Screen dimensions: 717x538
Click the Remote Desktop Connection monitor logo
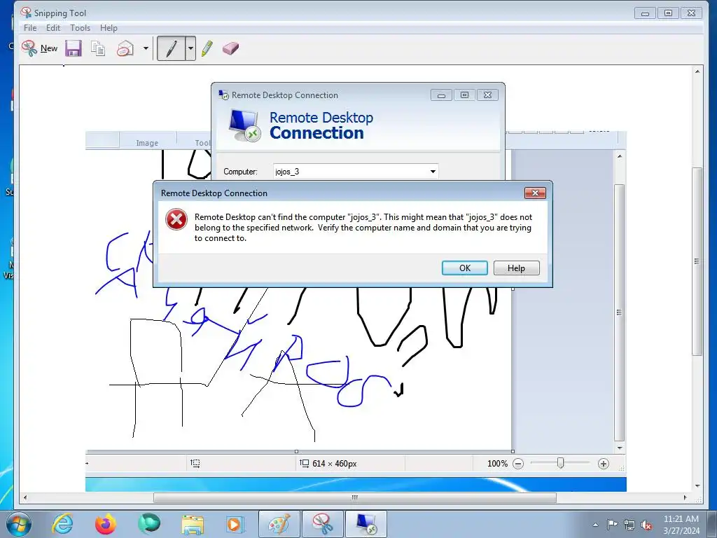tap(244, 125)
